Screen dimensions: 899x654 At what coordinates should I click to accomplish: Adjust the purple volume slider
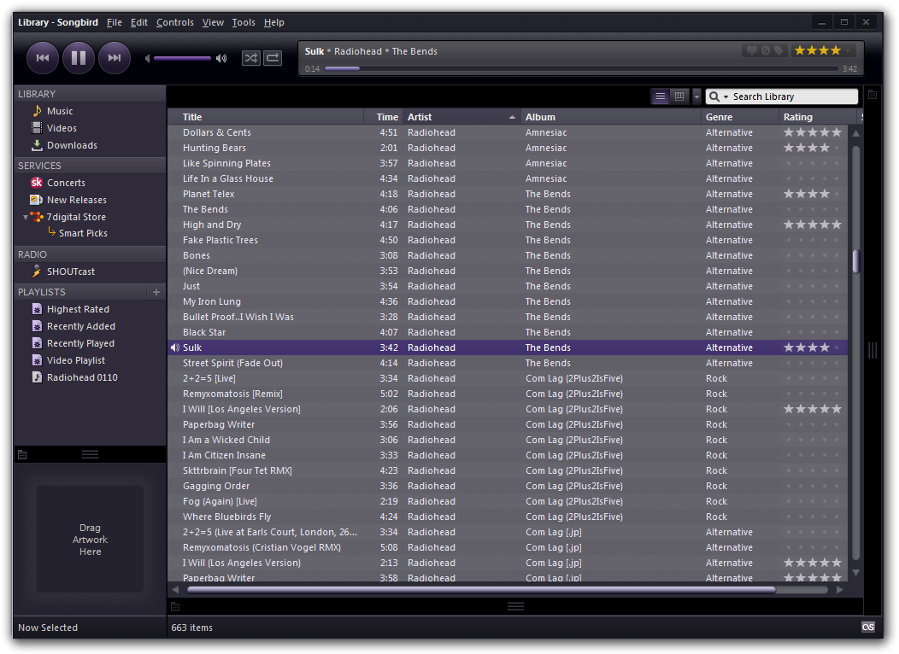click(182, 58)
